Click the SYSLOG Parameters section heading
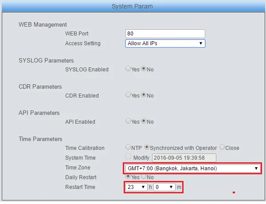Viewport: 266px width, 204px height. point(46,61)
